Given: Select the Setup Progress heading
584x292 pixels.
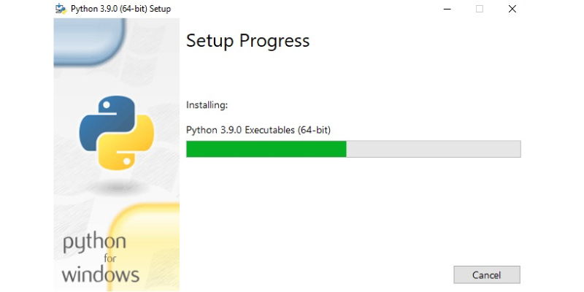Looking at the screenshot, I should point(247,41).
